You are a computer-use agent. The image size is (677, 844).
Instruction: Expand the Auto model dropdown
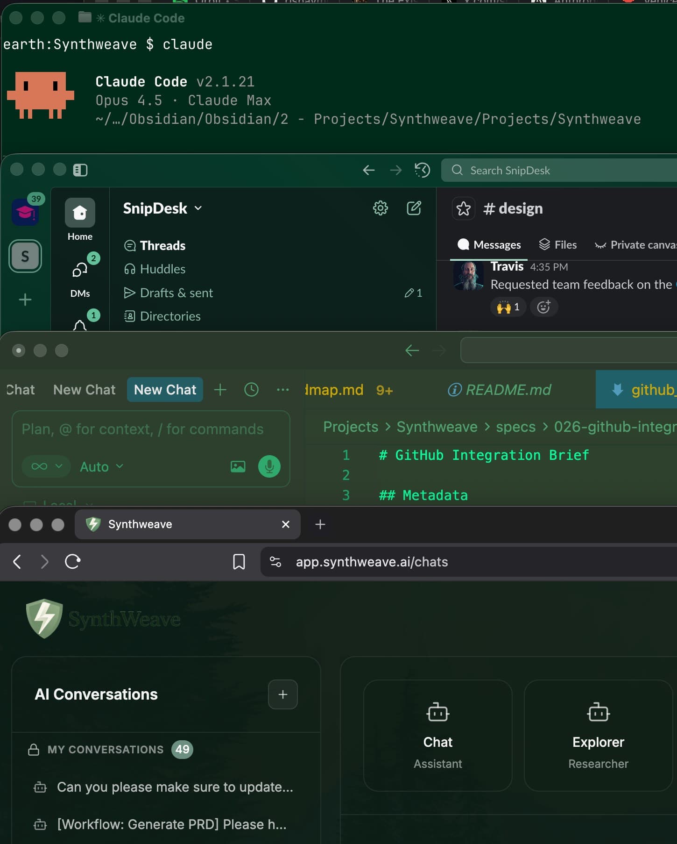click(102, 467)
